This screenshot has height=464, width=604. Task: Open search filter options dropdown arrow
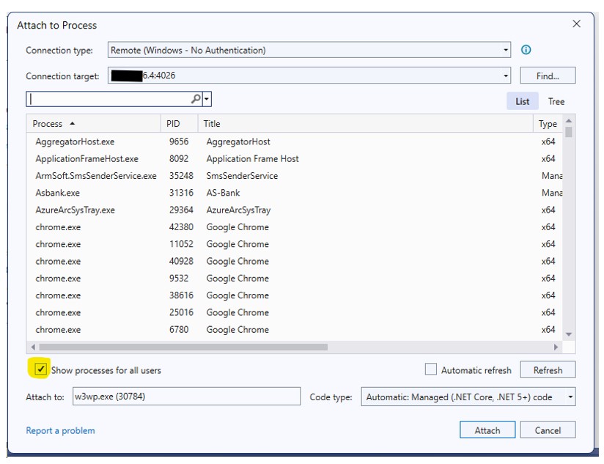(207, 100)
